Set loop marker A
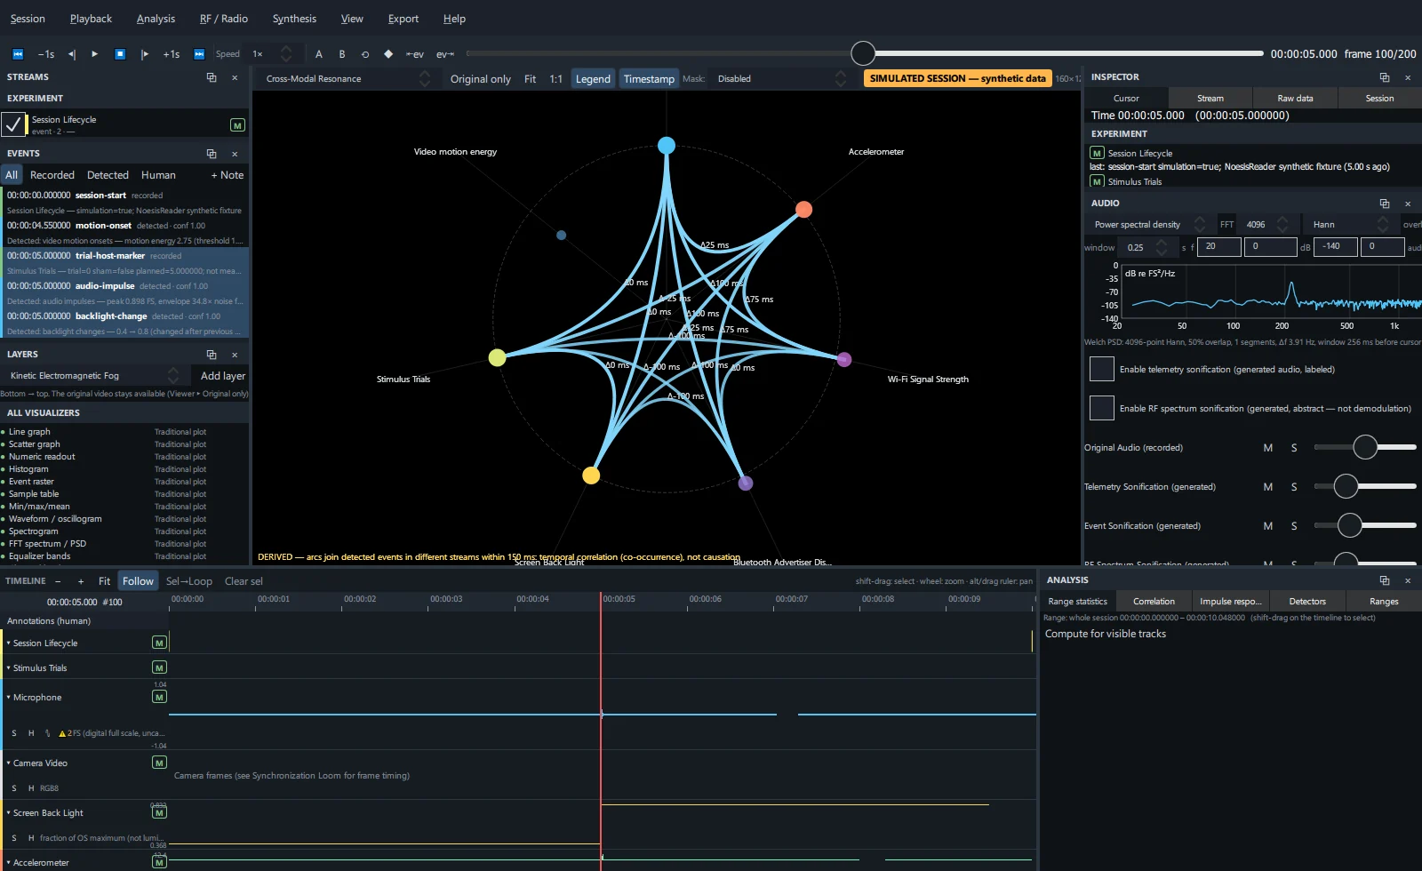This screenshot has height=871, width=1422. (x=319, y=54)
